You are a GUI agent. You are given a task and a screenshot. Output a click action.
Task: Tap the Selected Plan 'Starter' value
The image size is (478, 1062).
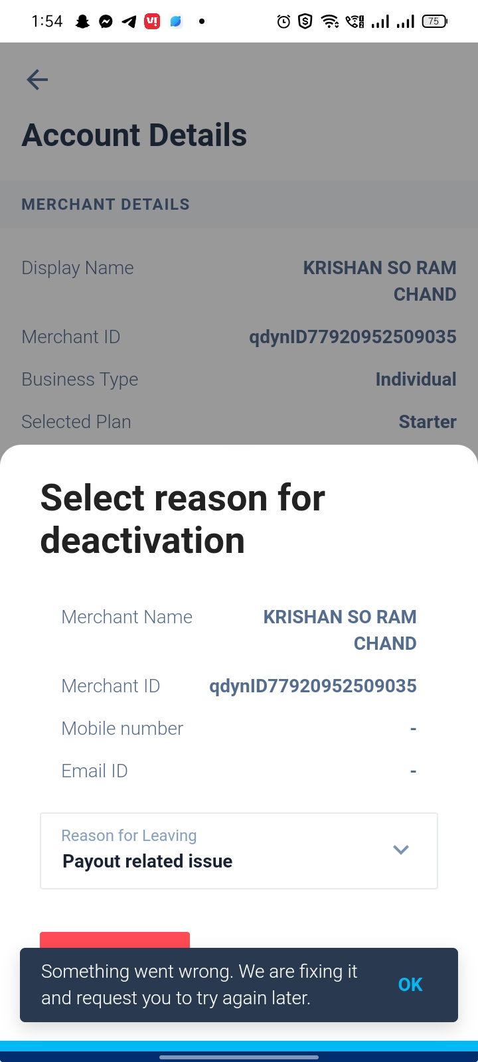click(428, 421)
